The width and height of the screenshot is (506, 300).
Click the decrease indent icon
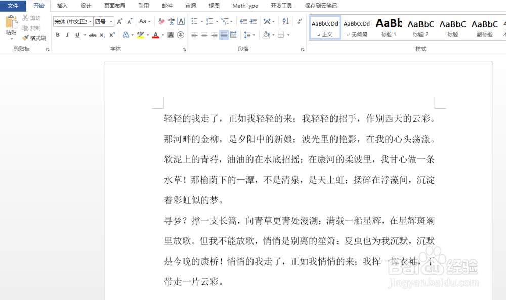tap(243, 22)
